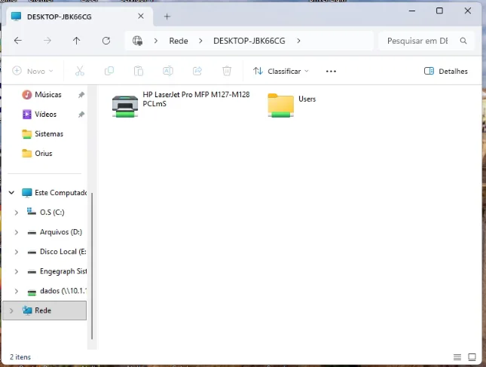Image resolution: width=486 pixels, height=367 pixels.
Task: Expand the Rede tree node
Action: coord(11,310)
